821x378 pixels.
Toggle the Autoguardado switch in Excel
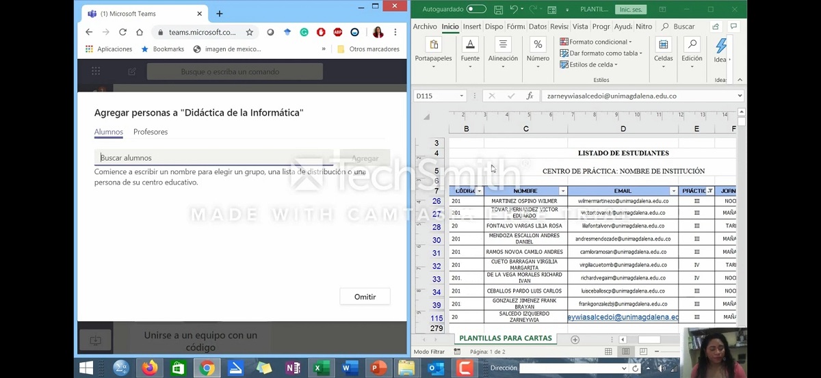click(476, 9)
